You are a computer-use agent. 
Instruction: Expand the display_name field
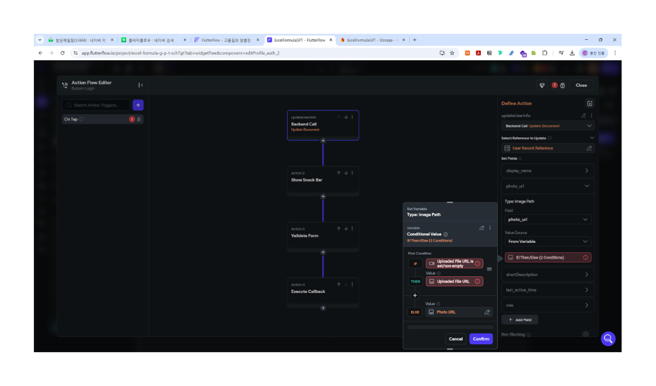click(x=548, y=170)
